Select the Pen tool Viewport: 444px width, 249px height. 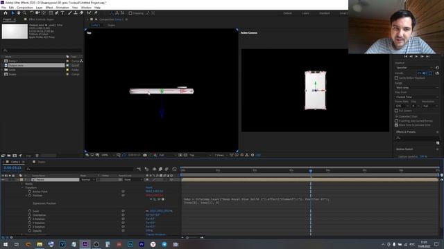[57, 13]
